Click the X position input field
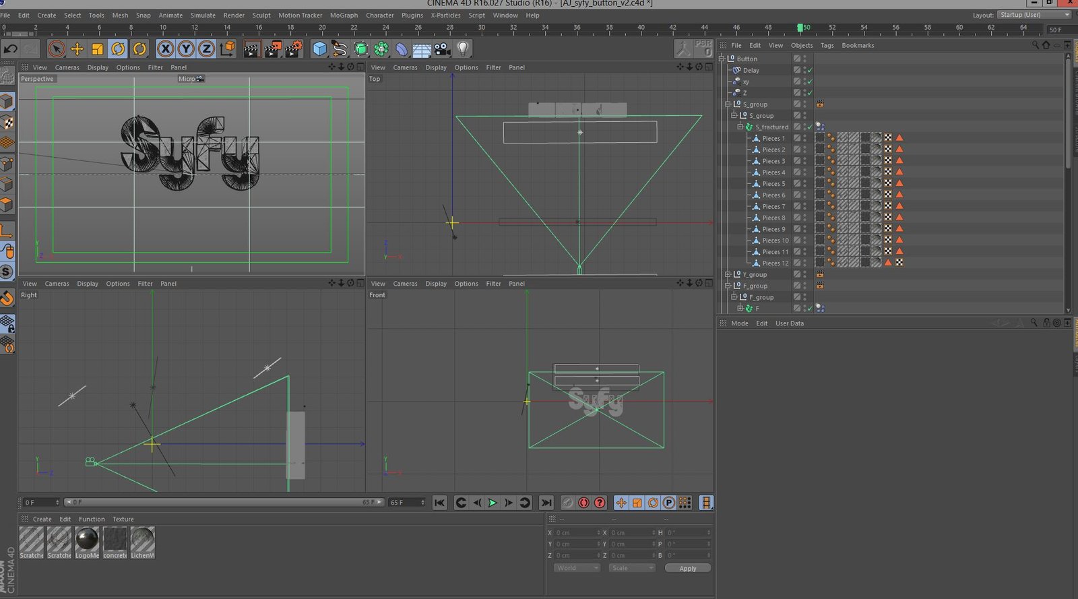 [577, 532]
